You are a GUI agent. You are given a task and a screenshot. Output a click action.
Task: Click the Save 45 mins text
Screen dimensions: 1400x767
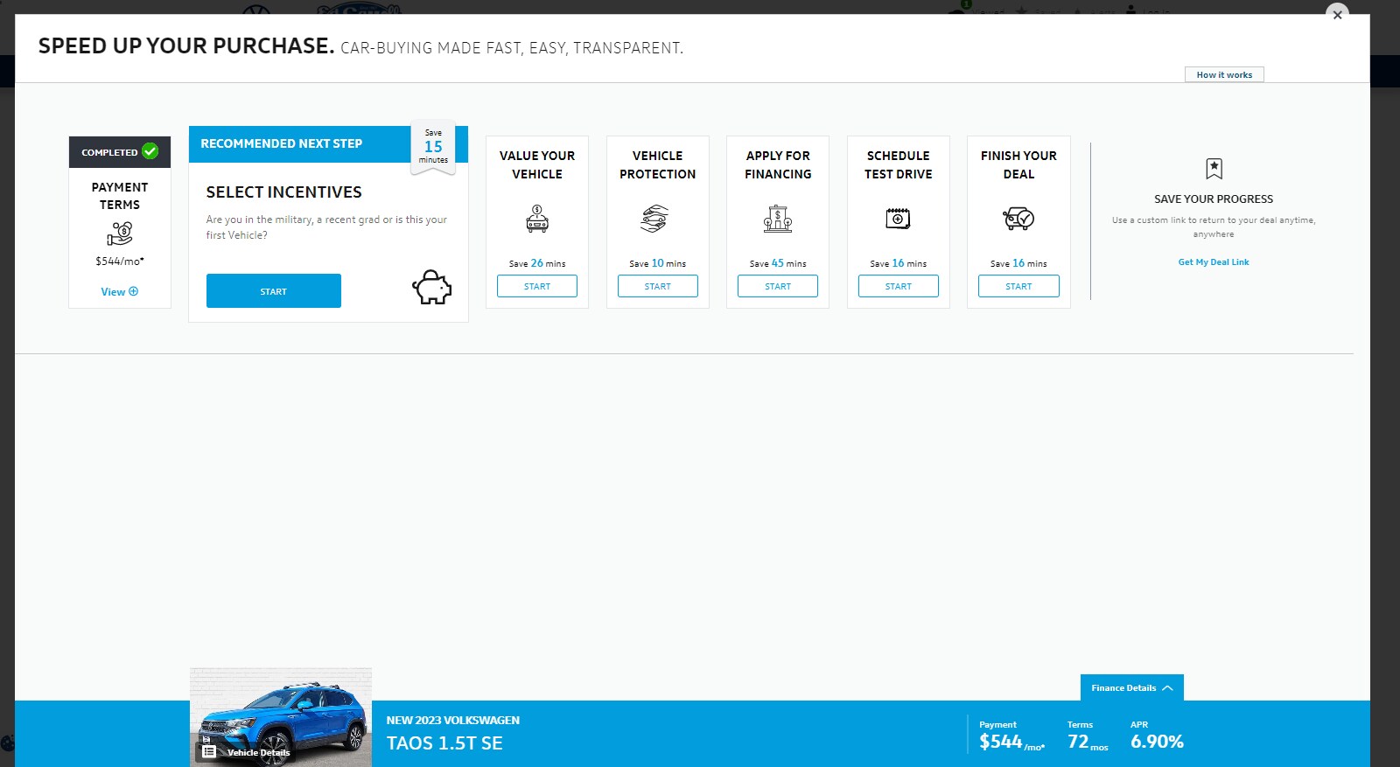pos(778,263)
